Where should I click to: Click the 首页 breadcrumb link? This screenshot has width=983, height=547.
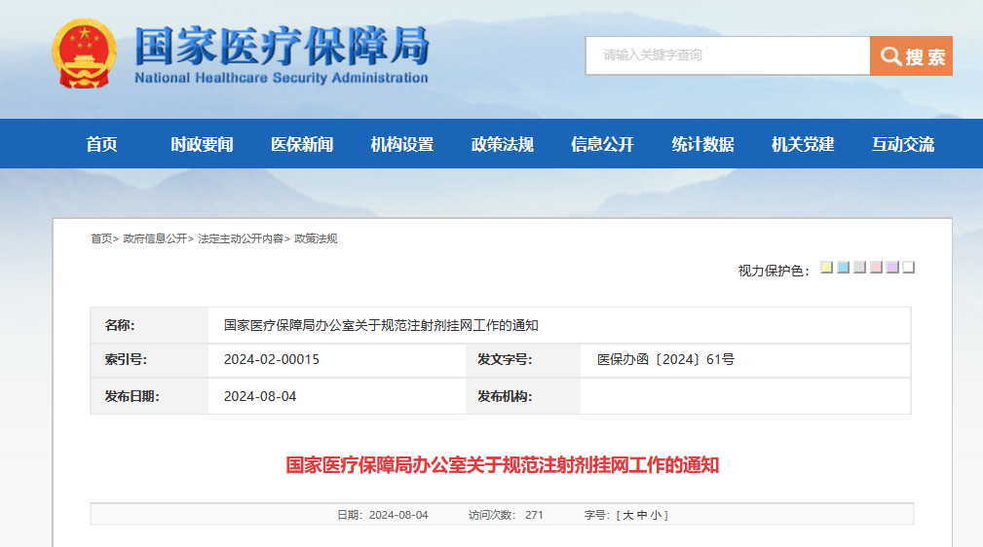point(101,238)
